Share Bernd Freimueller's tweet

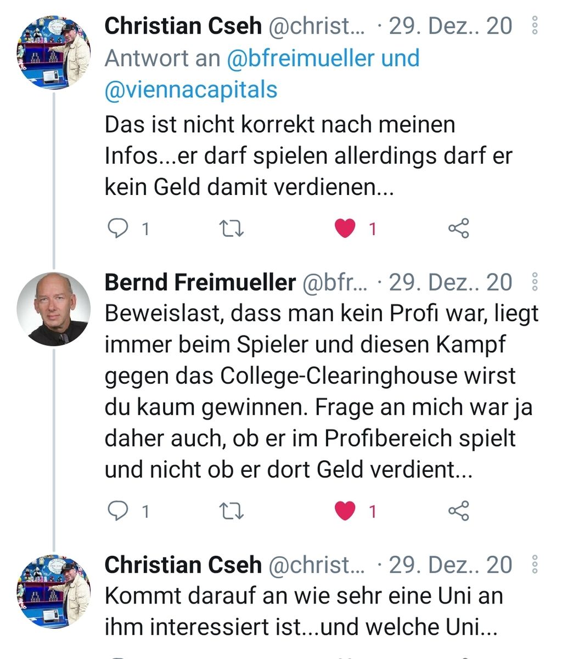point(459,511)
